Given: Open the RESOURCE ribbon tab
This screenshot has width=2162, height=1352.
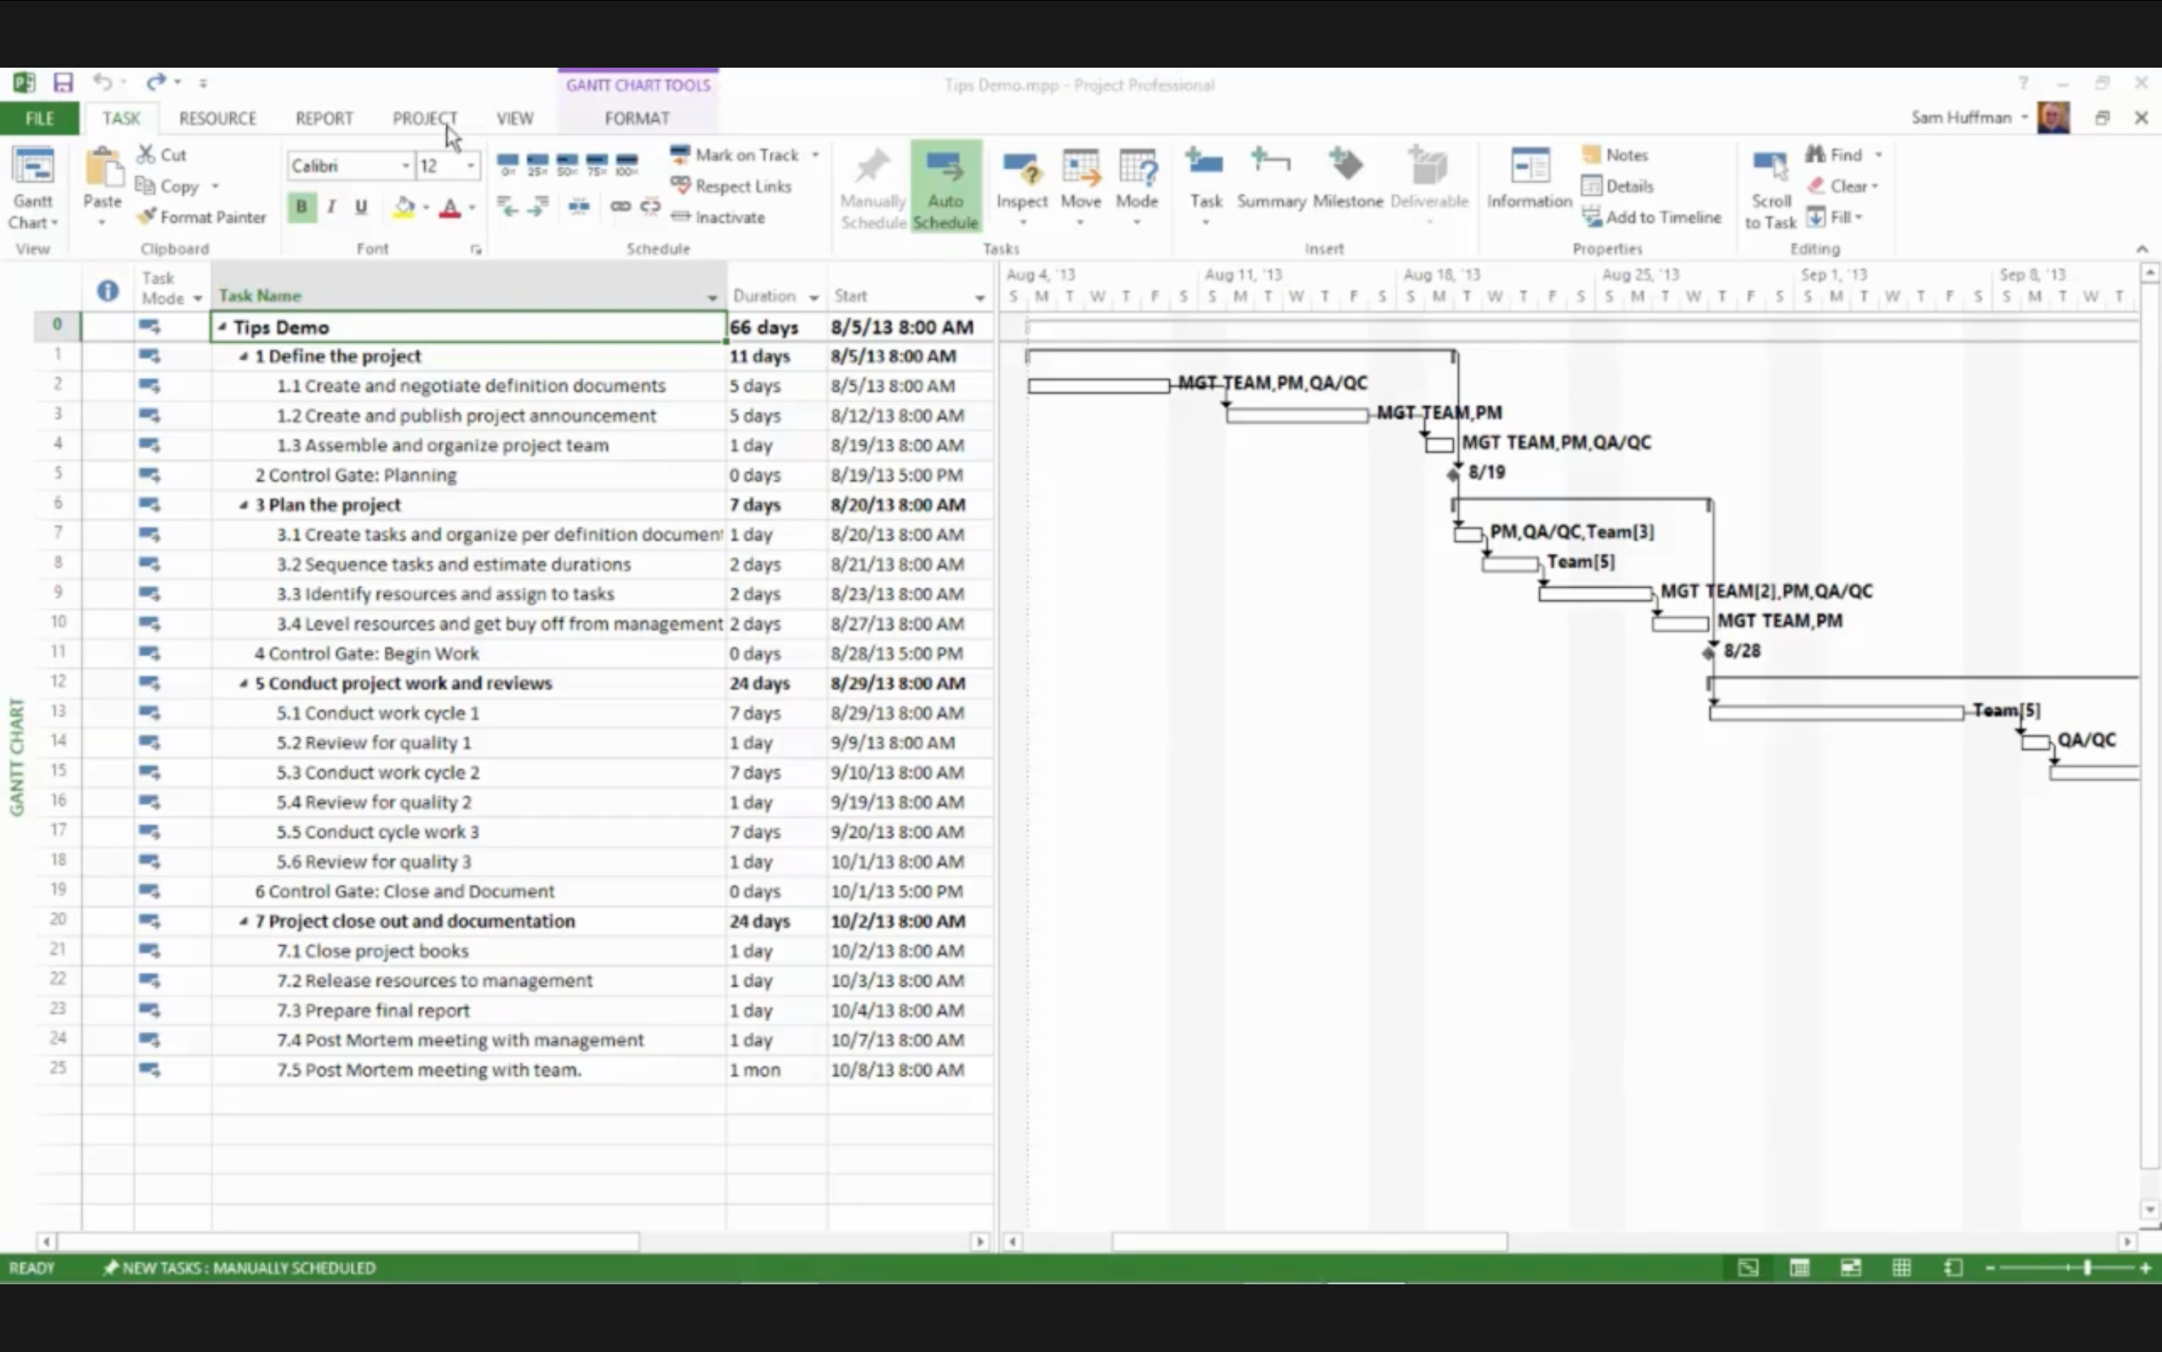Looking at the screenshot, I should point(217,118).
